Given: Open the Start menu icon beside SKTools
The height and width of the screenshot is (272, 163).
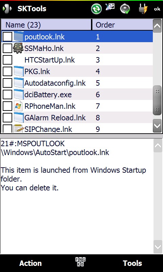Looking at the screenshot, I should [7, 9].
